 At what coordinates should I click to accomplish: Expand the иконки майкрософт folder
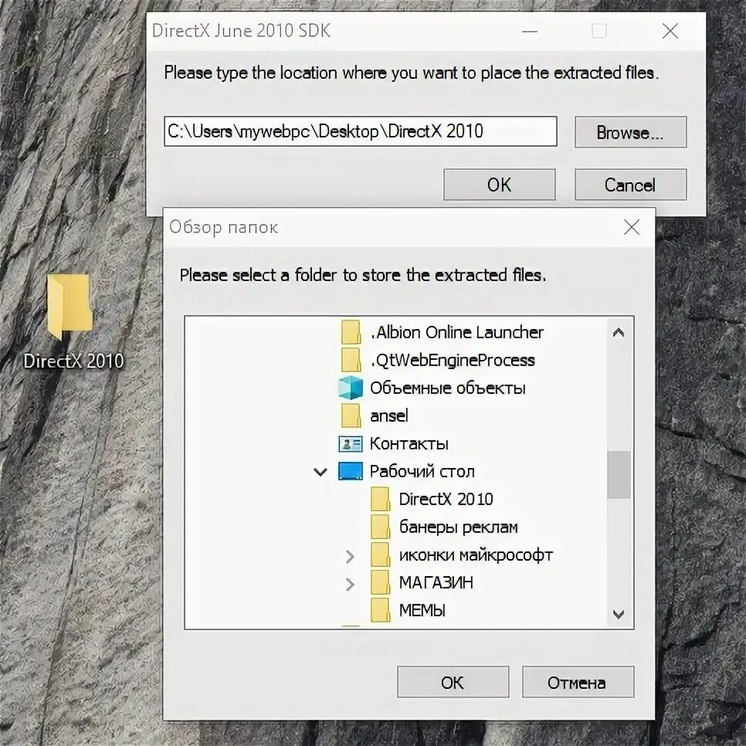point(350,556)
